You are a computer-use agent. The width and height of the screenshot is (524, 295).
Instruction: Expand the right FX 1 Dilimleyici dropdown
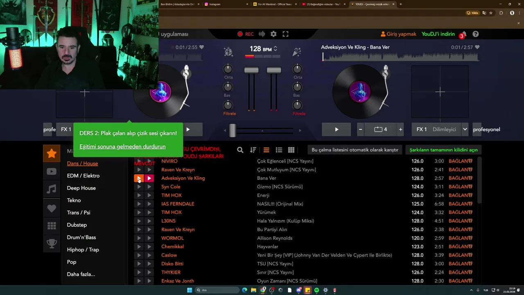[x=465, y=129]
